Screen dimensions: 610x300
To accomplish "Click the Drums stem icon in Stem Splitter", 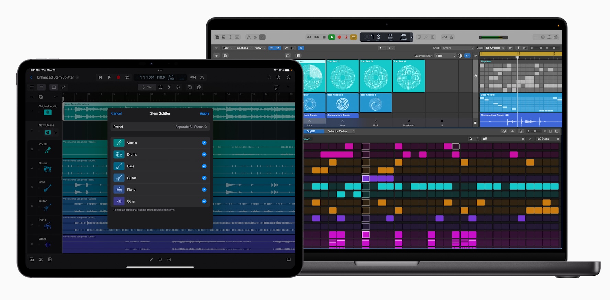I will coord(119,154).
